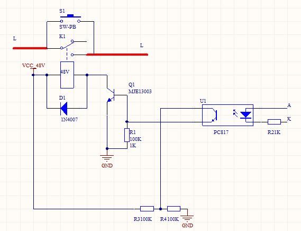Select the U1 PC817 optocoupler body
Screen dimensions: 301x231
click(x=227, y=115)
